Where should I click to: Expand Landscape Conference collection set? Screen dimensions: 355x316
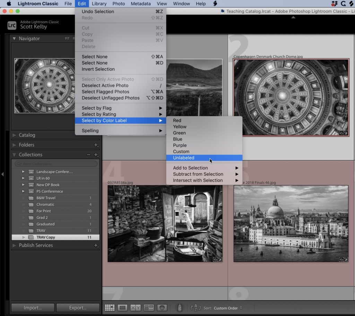click(x=23, y=172)
